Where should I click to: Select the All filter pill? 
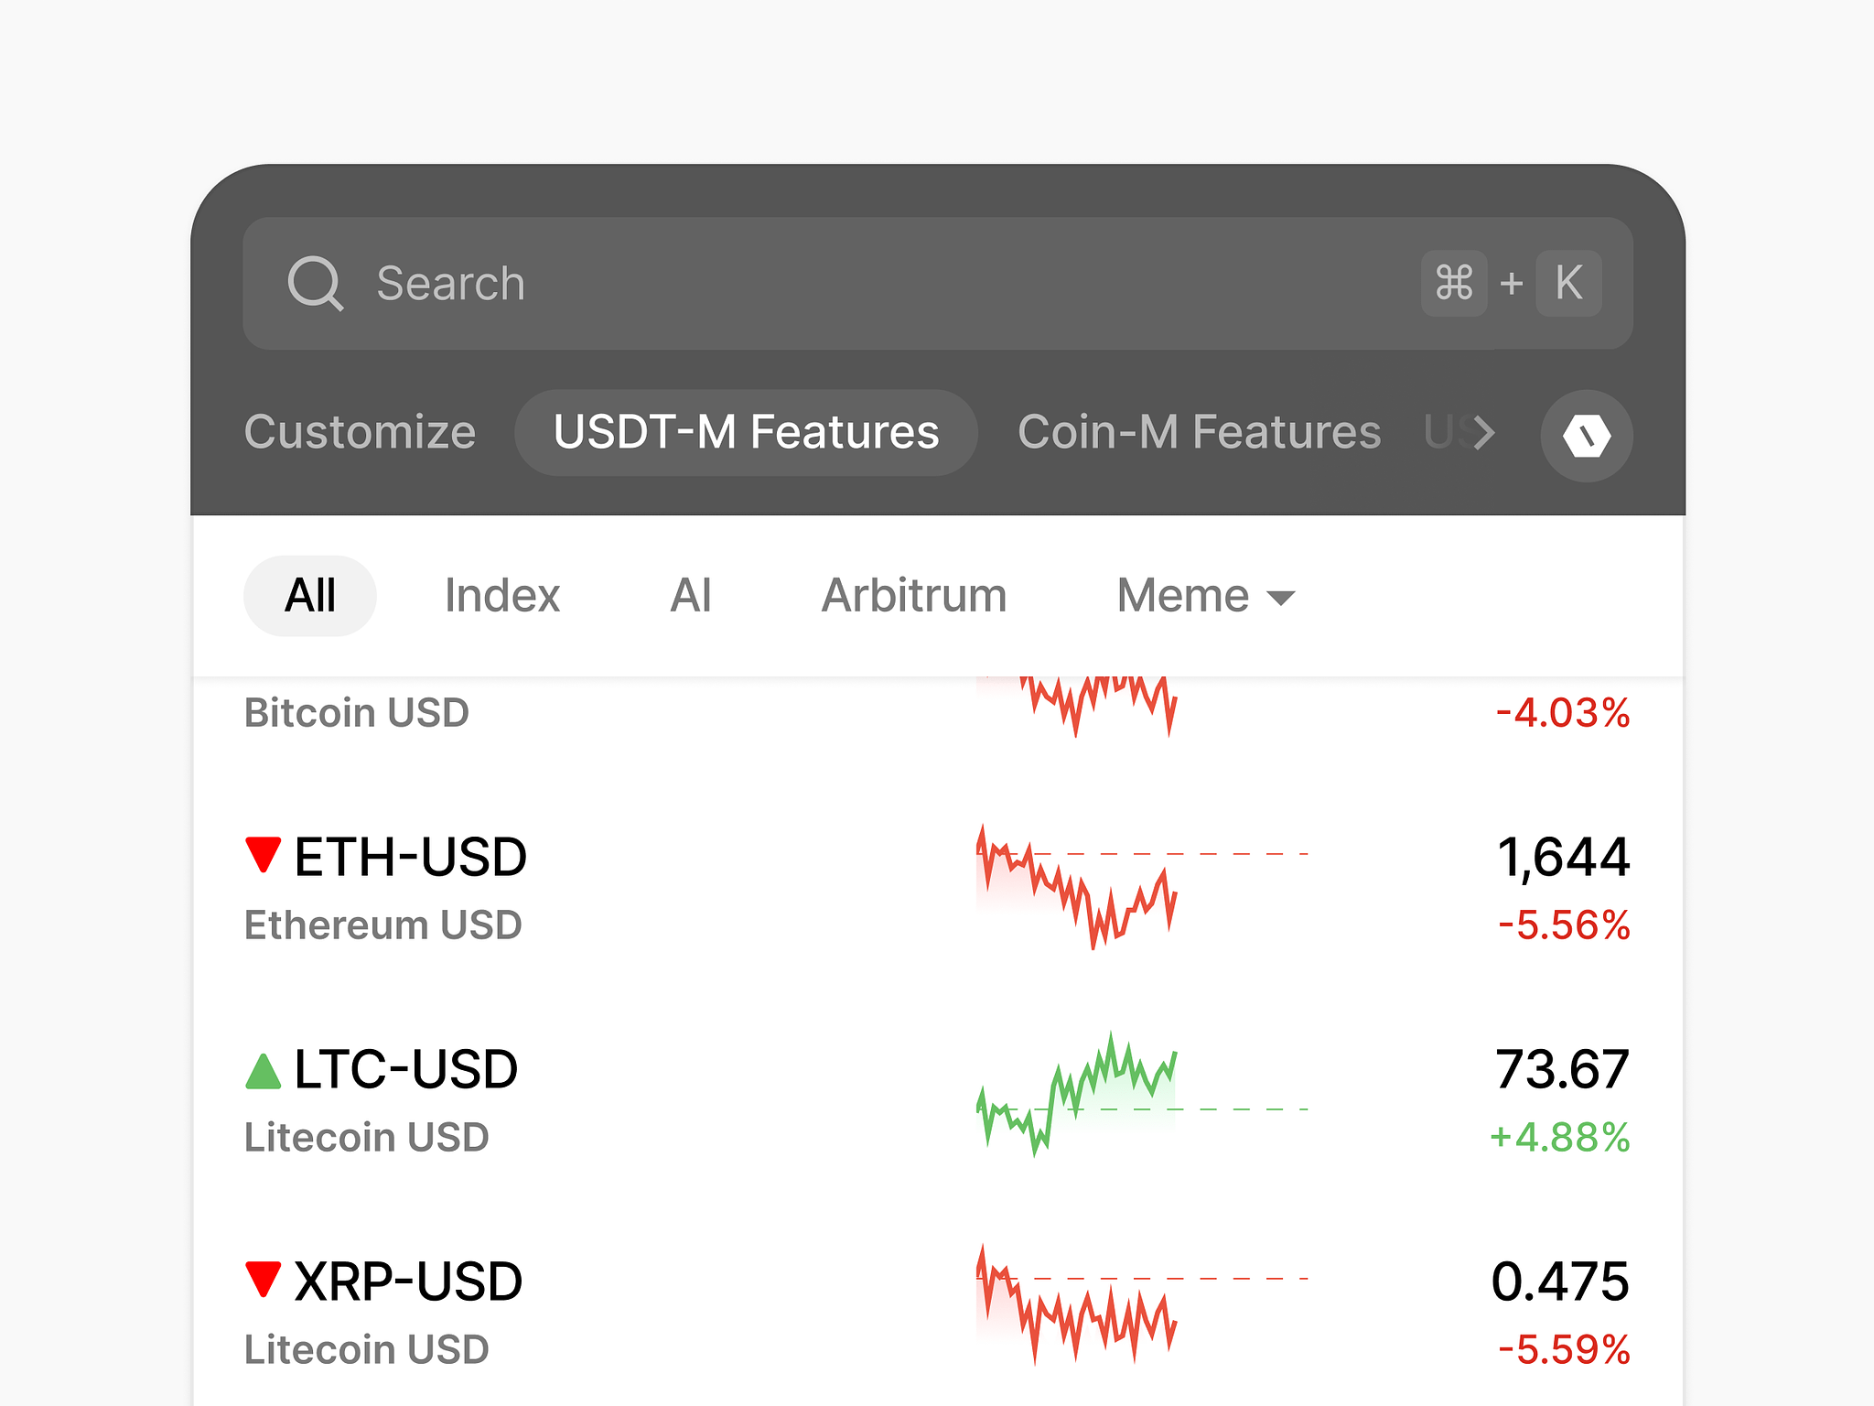310,596
